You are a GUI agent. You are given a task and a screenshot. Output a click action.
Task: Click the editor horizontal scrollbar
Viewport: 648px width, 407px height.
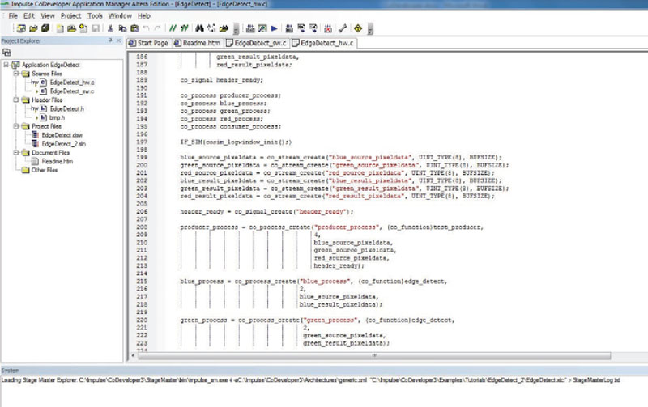click(x=373, y=354)
